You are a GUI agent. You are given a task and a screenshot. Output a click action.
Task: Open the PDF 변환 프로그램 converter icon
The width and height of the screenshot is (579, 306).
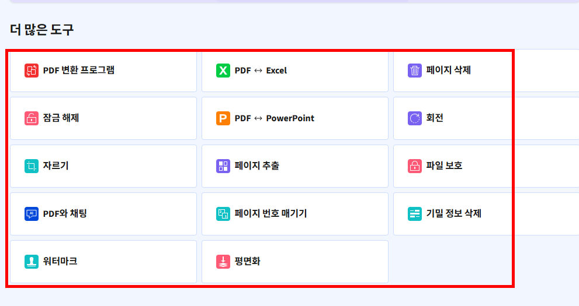click(x=32, y=71)
